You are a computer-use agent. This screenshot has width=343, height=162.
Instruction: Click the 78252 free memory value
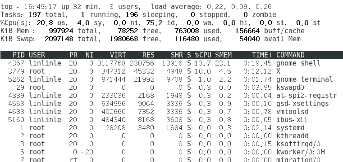click(x=128, y=31)
